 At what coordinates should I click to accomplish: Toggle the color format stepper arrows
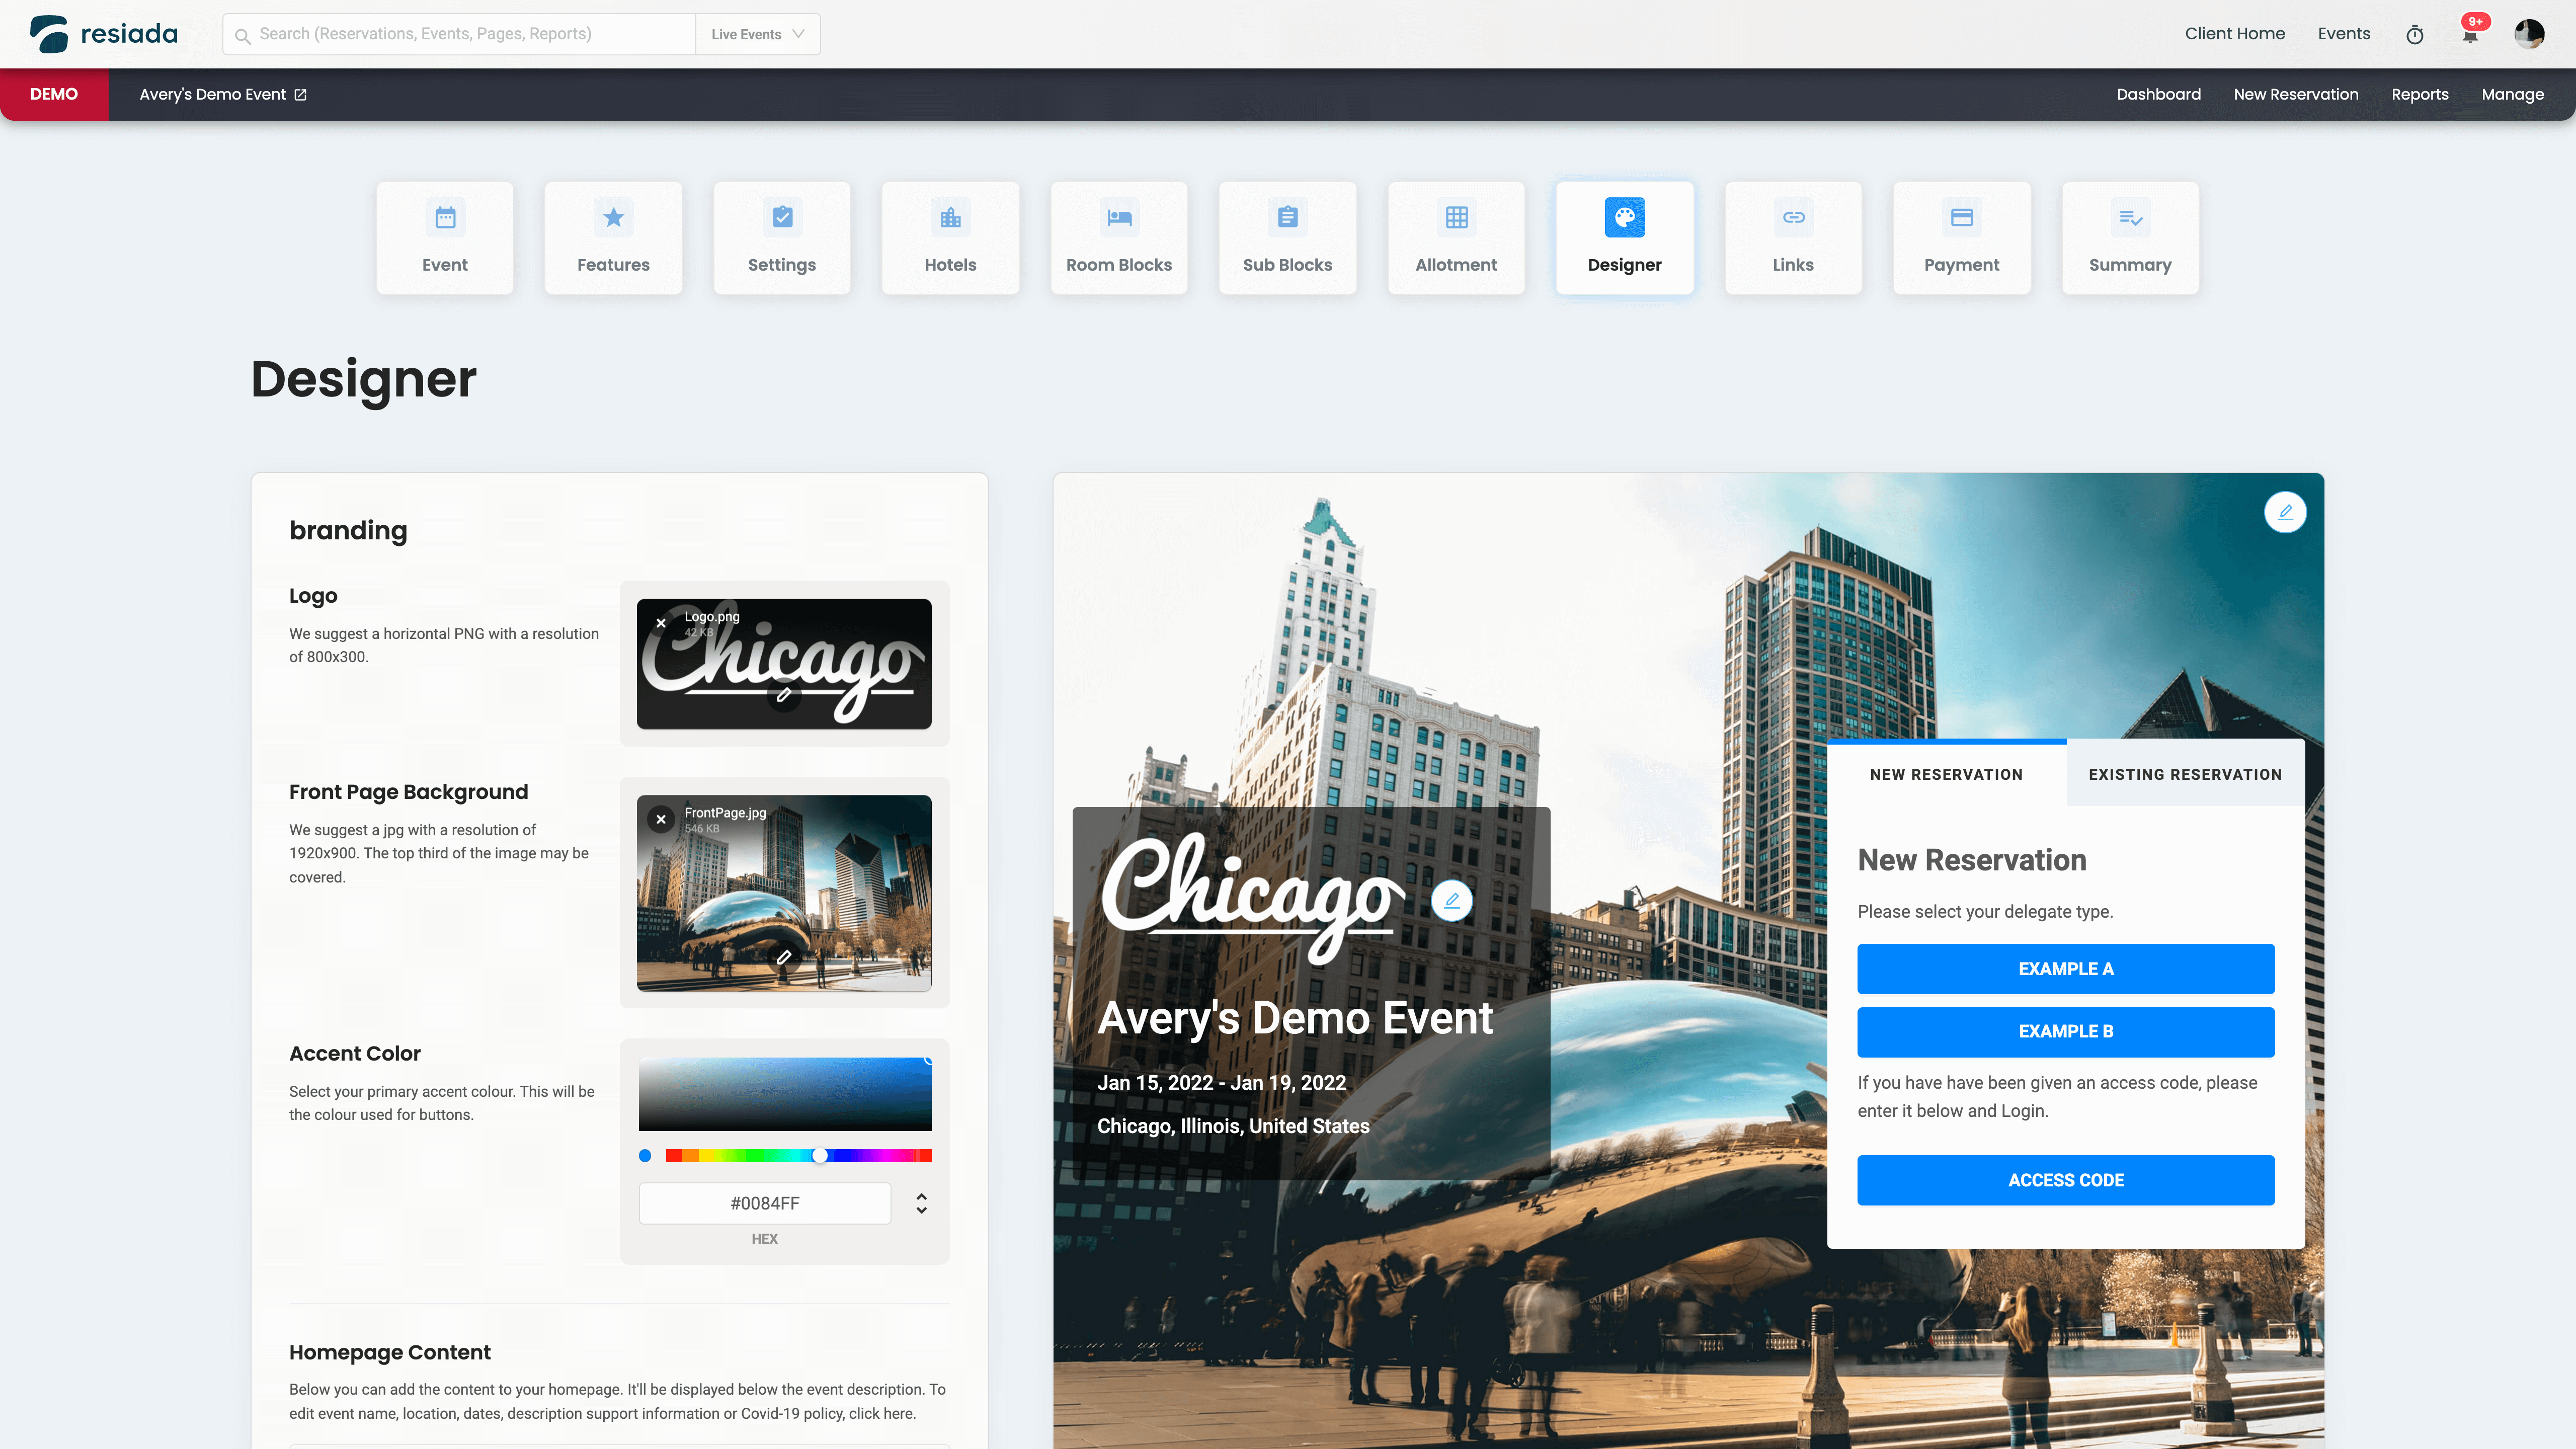(921, 1203)
